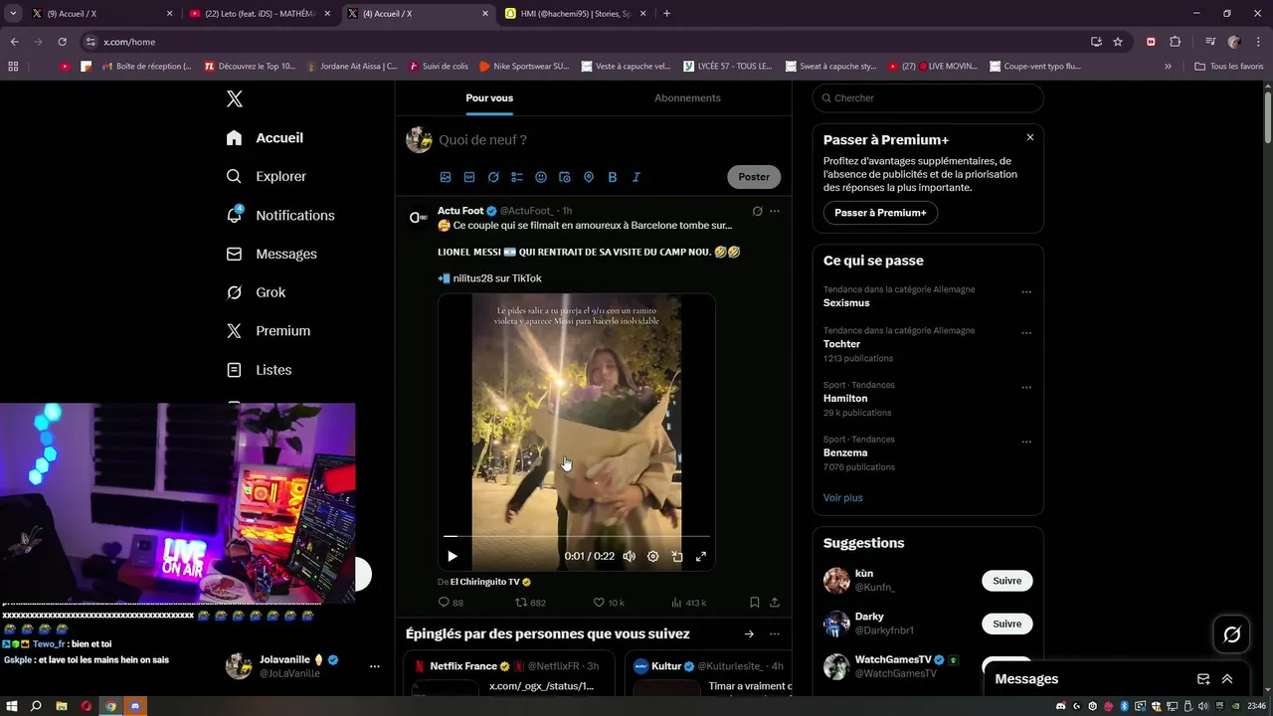Open floating Grok button
This screenshot has height=716, width=1273.
coord(1231,634)
